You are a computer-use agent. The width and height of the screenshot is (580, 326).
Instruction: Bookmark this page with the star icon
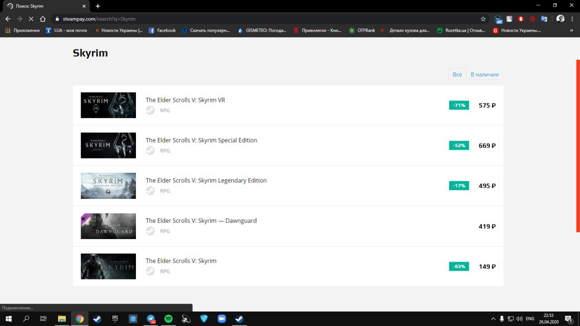(483, 19)
